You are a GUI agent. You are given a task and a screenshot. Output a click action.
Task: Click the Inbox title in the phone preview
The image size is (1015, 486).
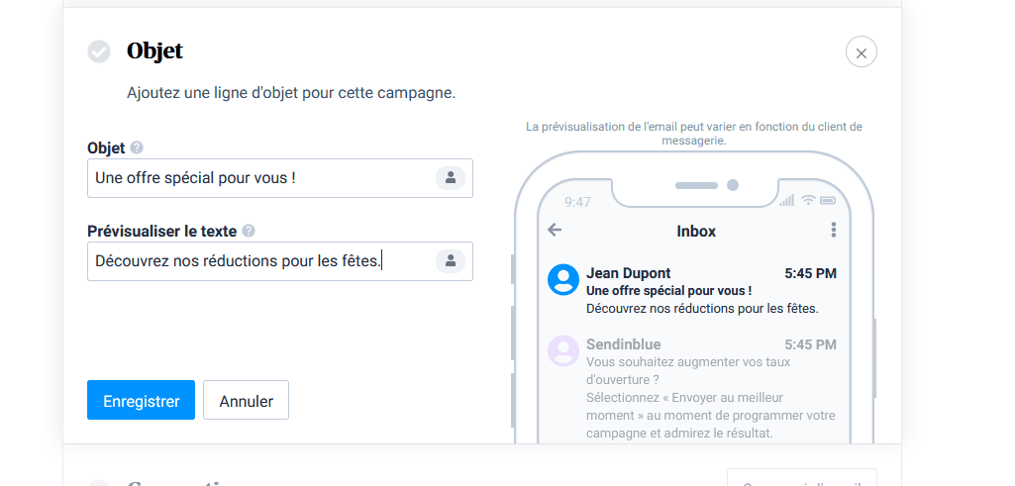tap(696, 231)
